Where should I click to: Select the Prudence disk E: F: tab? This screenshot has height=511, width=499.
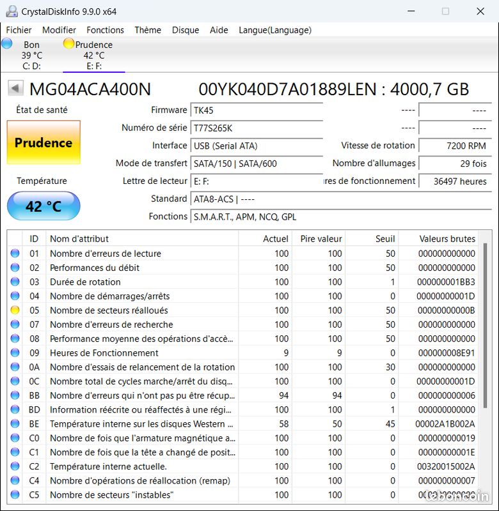click(94, 55)
